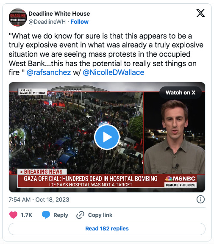Play the embedded MSNBC video

click(x=107, y=137)
